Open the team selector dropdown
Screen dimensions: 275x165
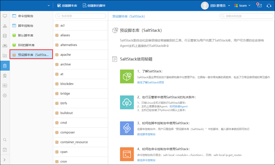click(242, 5)
